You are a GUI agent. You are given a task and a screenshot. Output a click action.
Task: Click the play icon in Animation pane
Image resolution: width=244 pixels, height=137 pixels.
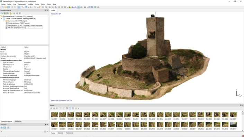point(1,128)
